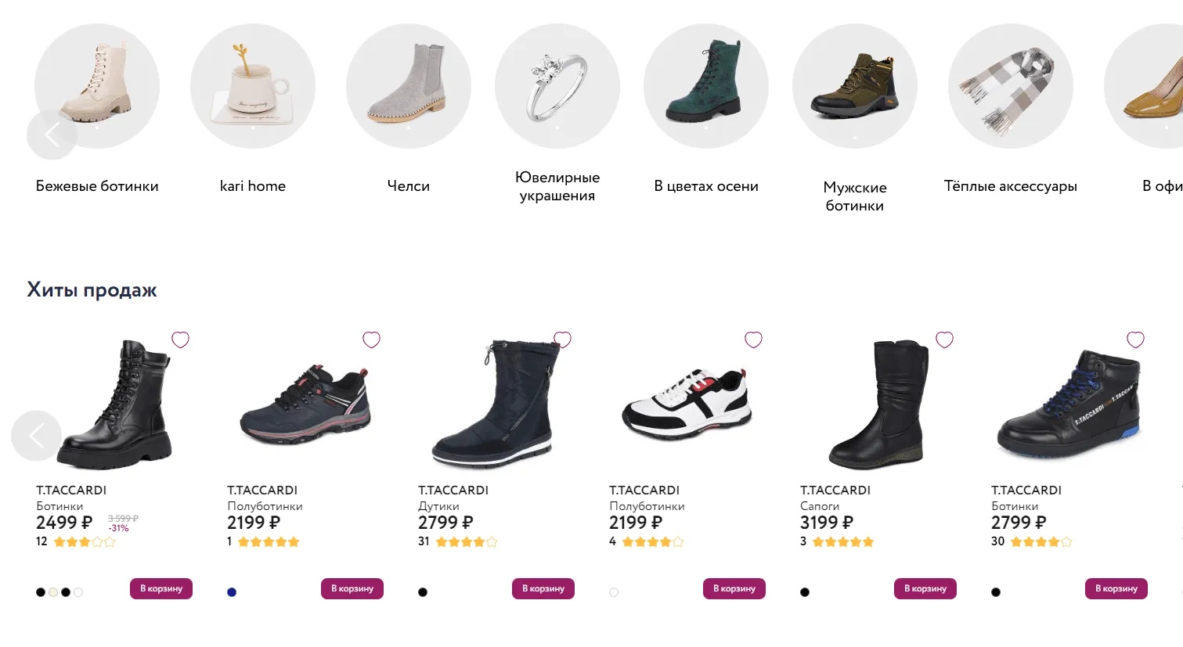Image resolution: width=1183 pixels, height=647 pixels.
Task: Click the left arrow of the categories carousel
Action: click(52, 134)
